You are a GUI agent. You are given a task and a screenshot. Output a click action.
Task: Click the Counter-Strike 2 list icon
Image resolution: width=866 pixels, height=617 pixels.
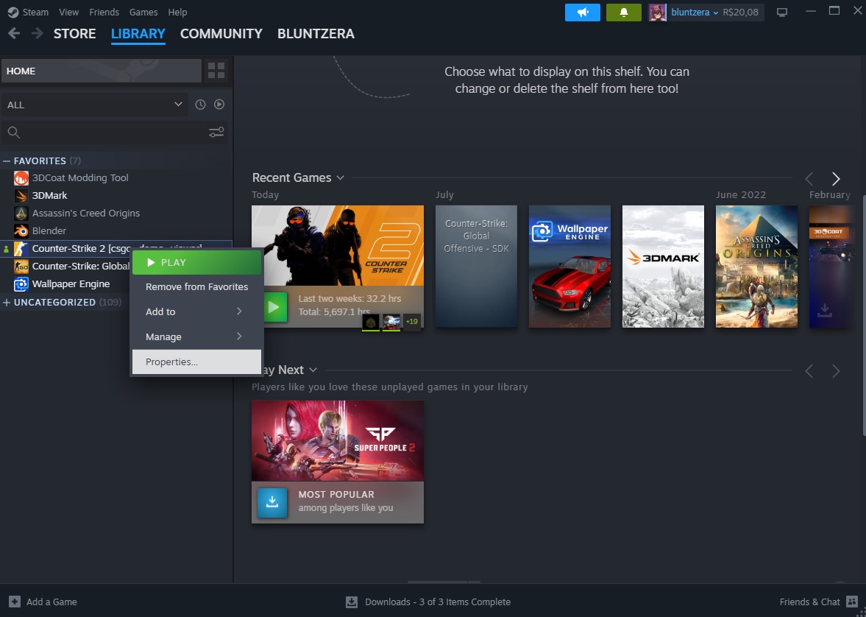21,249
